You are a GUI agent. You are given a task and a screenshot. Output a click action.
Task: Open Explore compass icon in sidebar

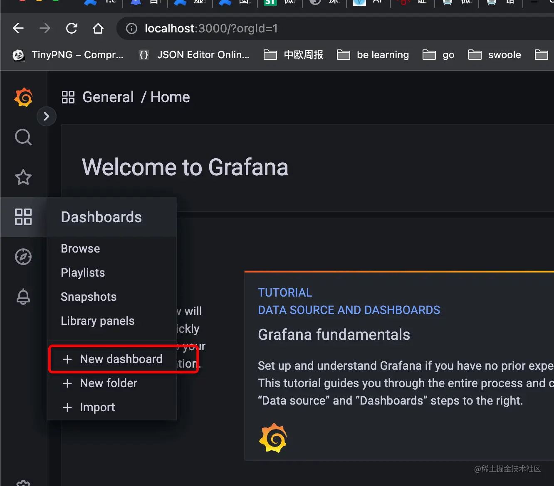[x=23, y=257]
